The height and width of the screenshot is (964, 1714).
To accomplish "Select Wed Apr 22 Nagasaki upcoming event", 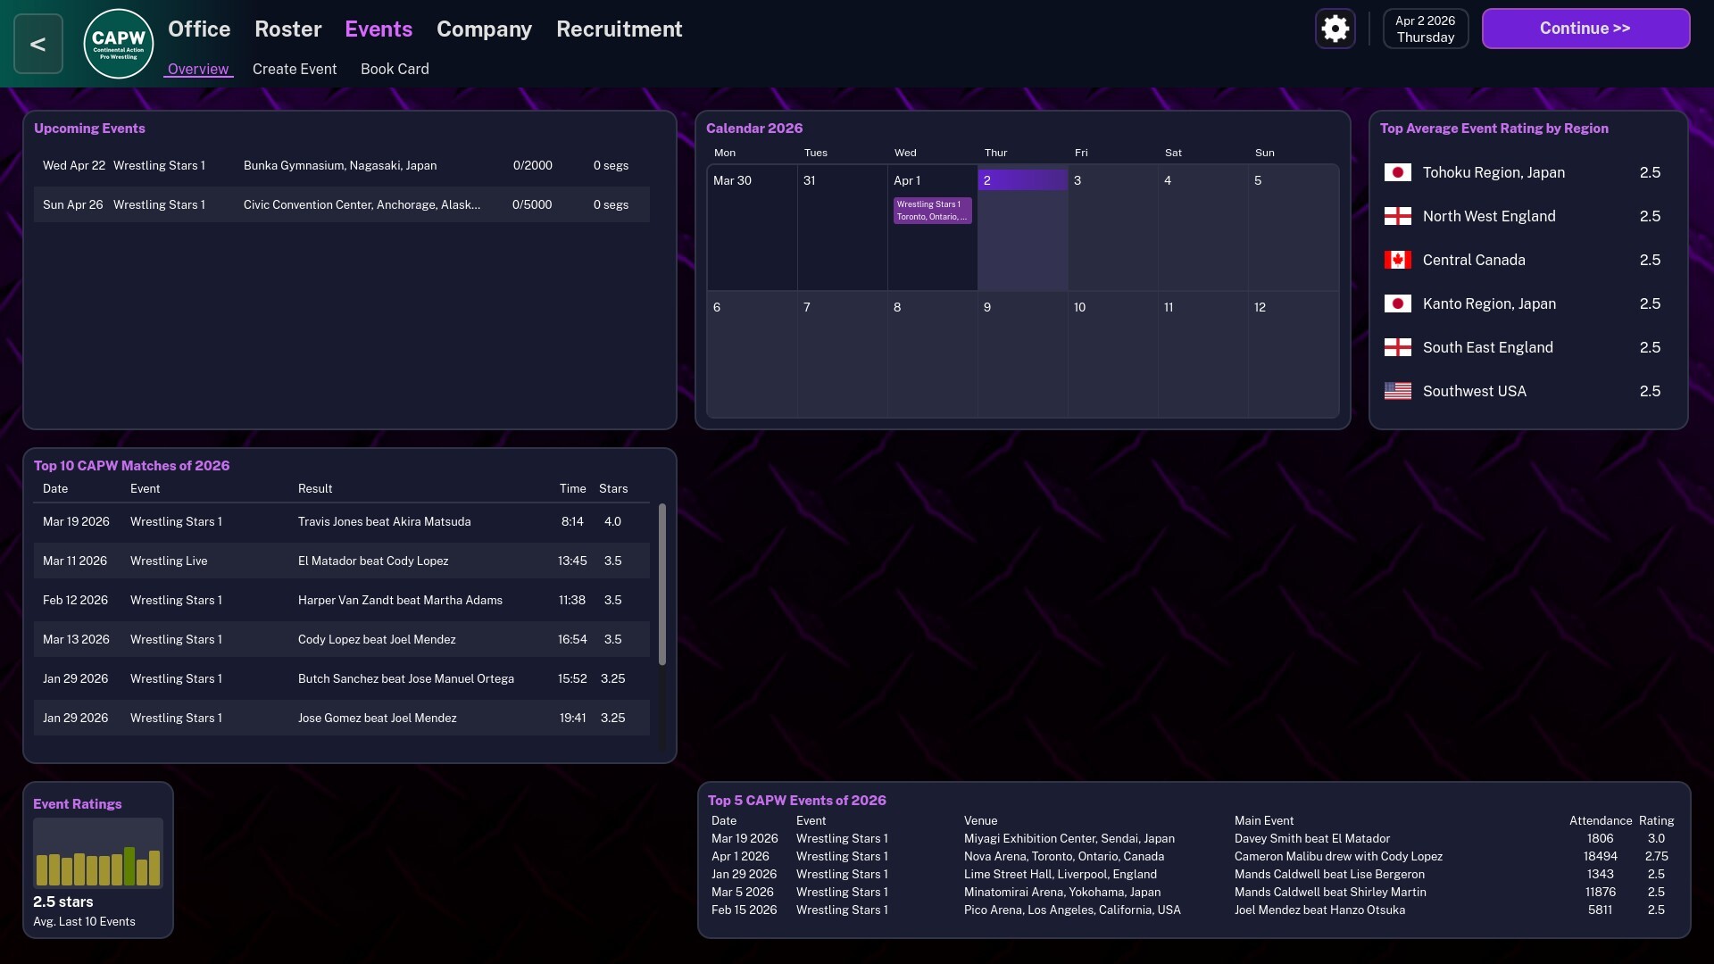I will tap(342, 165).
